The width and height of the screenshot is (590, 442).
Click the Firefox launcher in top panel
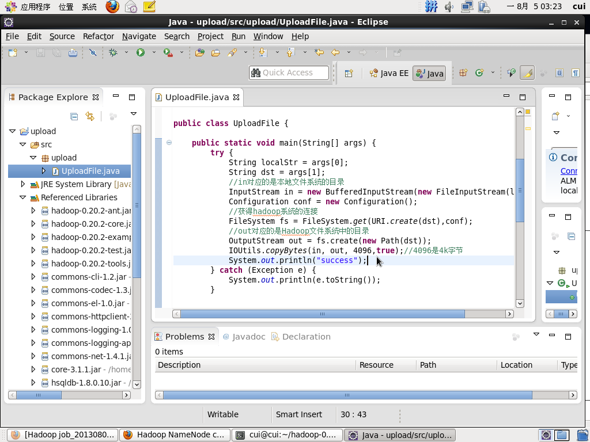112,7
